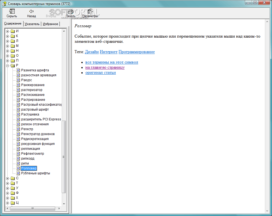Select расширитель PCI Express entry
The height and width of the screenshot is (216, 272).
(x=41, y=119)
